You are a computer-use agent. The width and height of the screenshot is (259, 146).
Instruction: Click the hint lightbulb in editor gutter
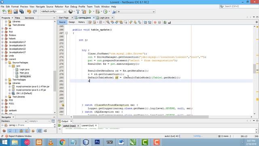click(x=63, y=105)
